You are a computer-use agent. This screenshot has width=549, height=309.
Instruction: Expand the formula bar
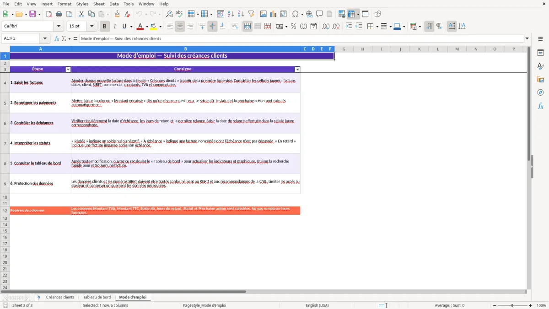[x=527, y=39]
